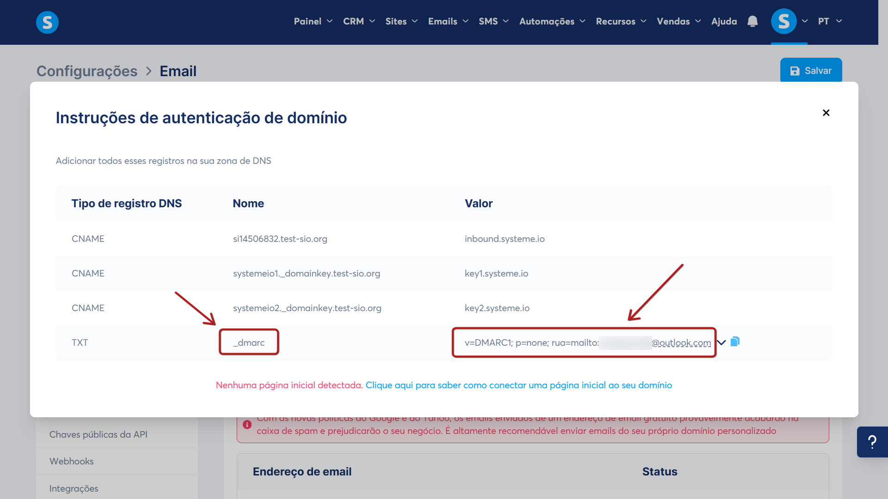Screen dimensions: 888x499
Task: Select Webhooks in the sidebar
Action: (72, 461)
